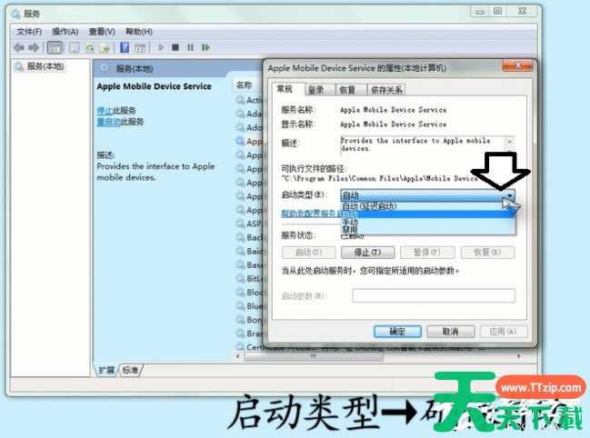Screen dimensions: 590x438
Task: Click the Restart Service toolbar icon
Action: (x=205, y=47)
